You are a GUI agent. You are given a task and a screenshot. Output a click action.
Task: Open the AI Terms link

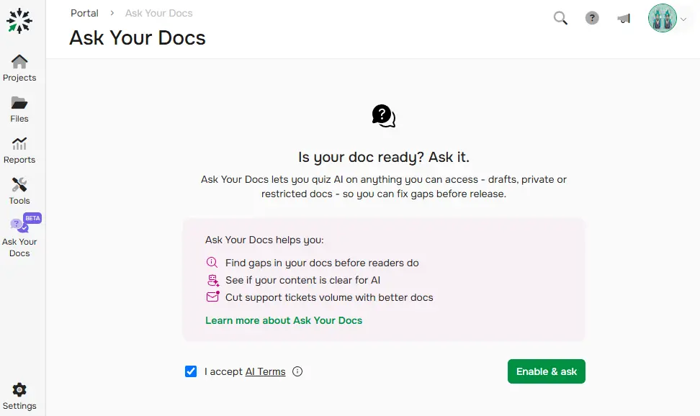point(265,371)
